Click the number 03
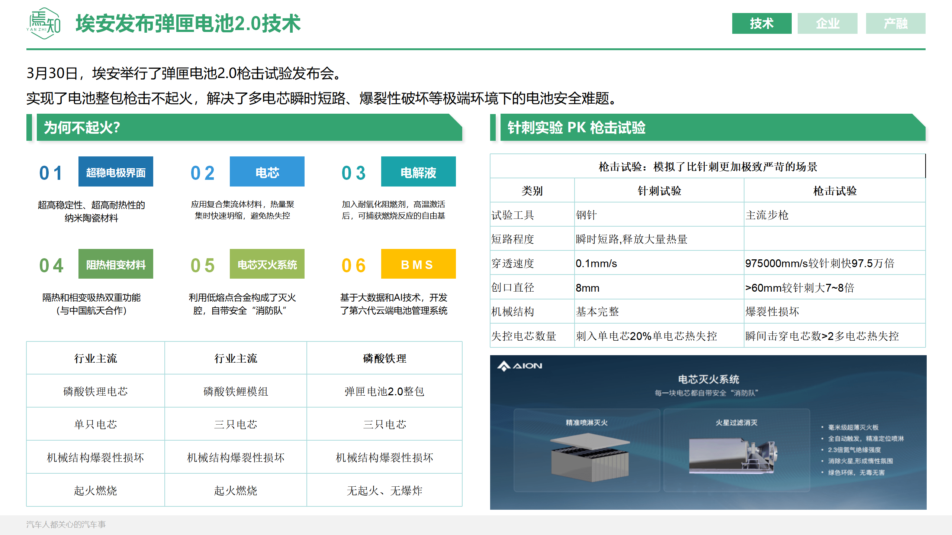The image size is (952, 535). [354, 173]
